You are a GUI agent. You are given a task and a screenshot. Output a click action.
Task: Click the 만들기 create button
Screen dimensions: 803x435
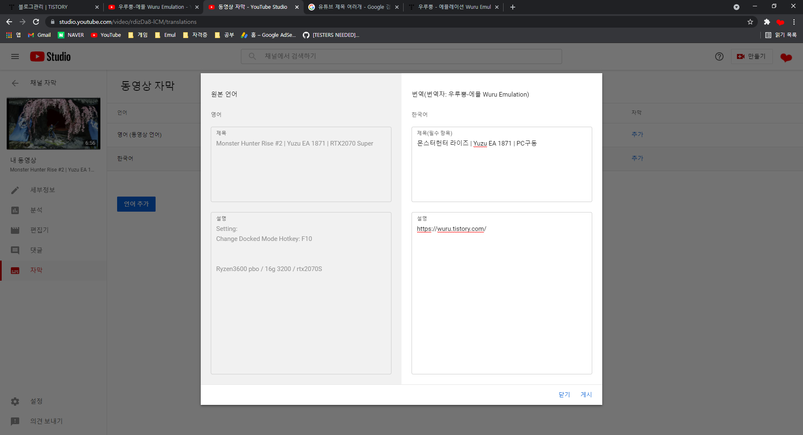(752, 56)
